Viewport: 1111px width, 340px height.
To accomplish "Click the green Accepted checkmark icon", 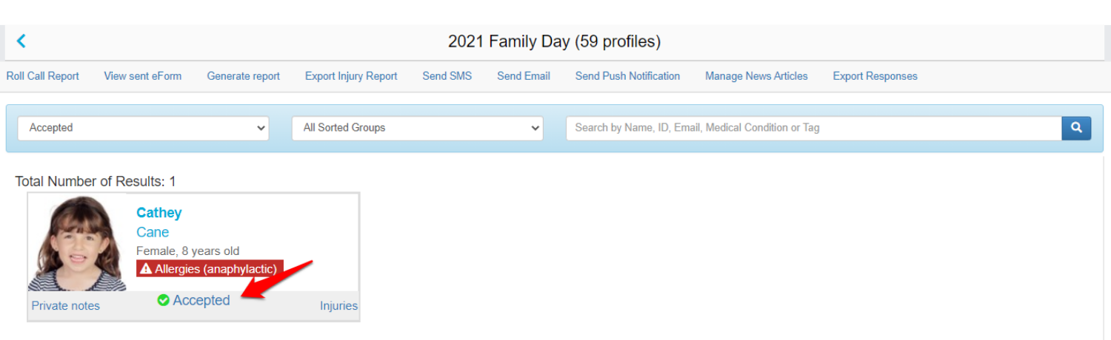I will pyautogui.click(x=164, y=300).
